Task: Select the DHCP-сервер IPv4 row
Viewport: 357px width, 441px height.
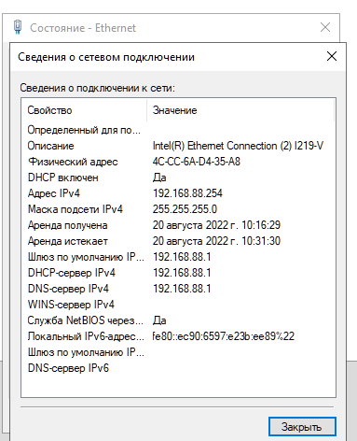Action: tap(178, 273)
